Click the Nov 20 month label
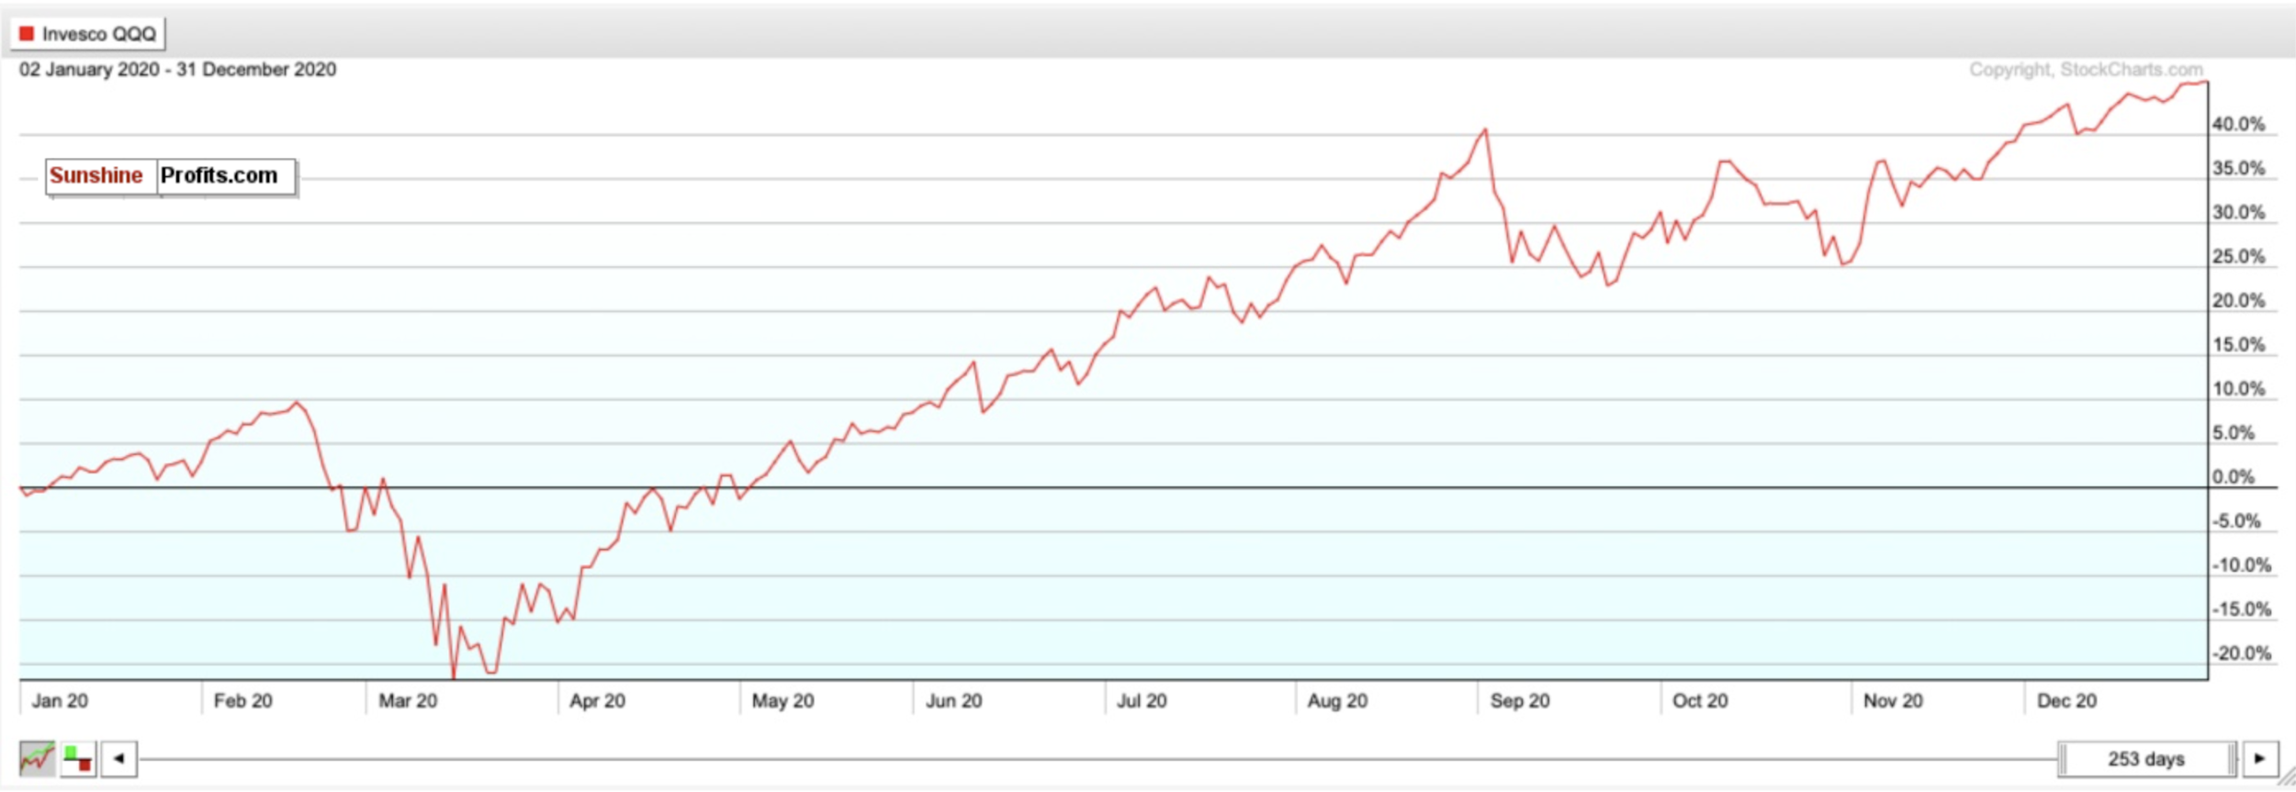The height and width of the screenshot is (792, 2296). (1893, 701)
